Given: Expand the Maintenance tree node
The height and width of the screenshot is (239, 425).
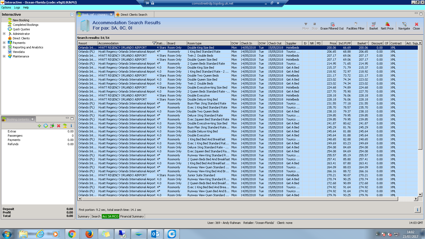Looking at the screenshot, I should click(4, 56).
